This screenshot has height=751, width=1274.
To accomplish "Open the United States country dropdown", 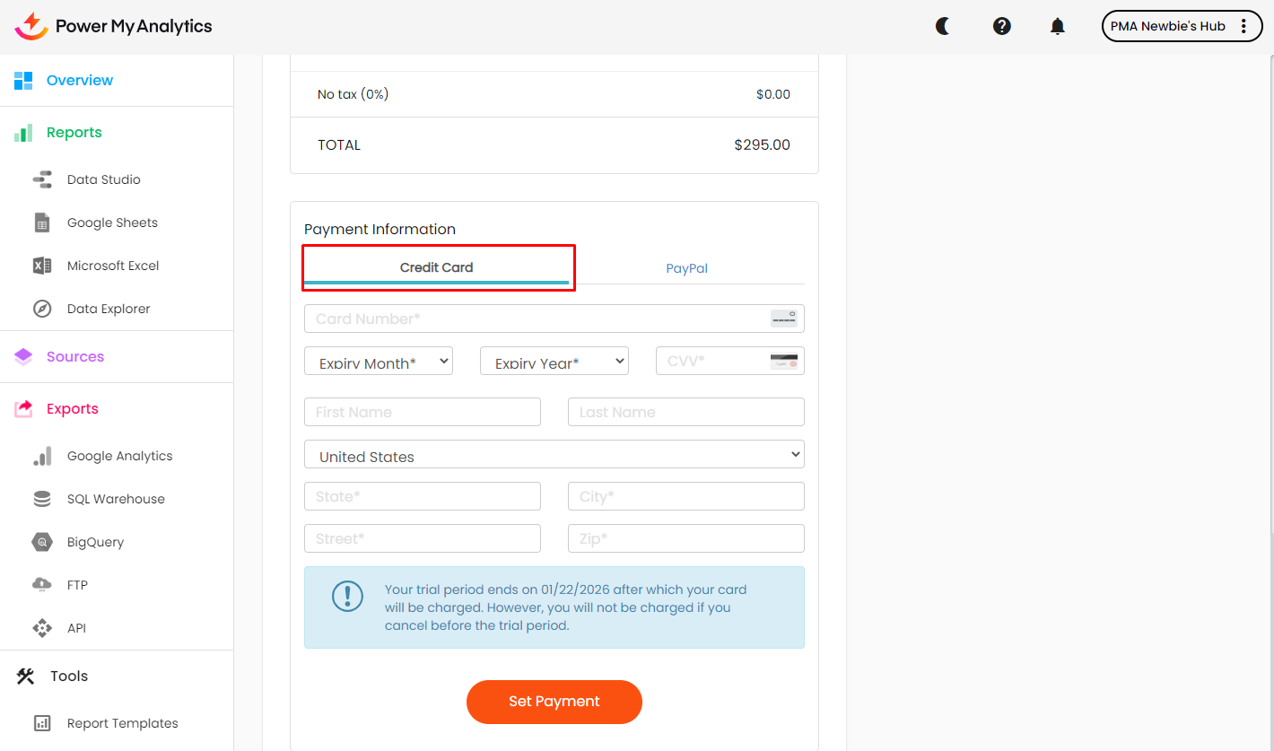I will pyautogui.click(x=554, y=454).
